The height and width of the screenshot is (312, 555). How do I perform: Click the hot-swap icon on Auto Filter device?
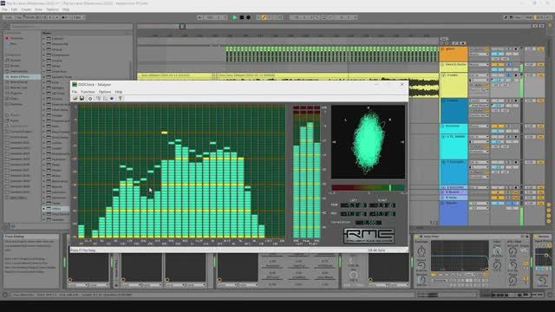coord(522,237)
